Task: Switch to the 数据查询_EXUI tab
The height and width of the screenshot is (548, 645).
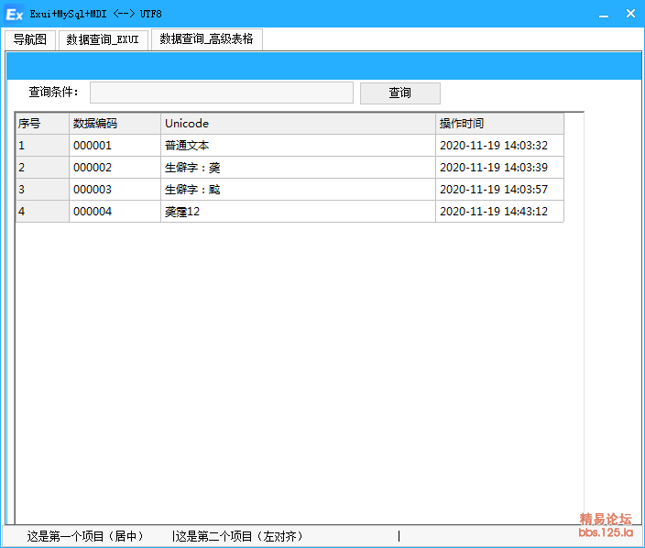Action: click(x=103, y=39)
